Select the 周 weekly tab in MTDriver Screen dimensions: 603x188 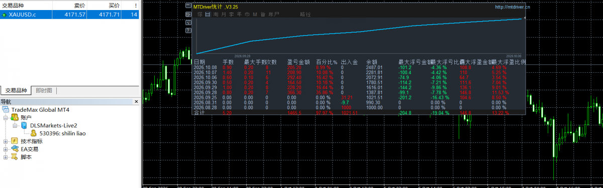216,15
